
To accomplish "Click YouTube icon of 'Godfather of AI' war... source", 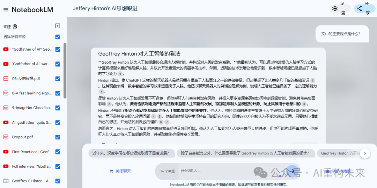I will click(6, 64).
